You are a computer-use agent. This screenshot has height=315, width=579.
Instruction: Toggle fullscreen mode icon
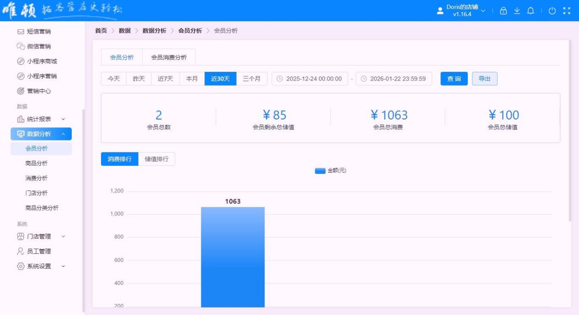[567, 11]
